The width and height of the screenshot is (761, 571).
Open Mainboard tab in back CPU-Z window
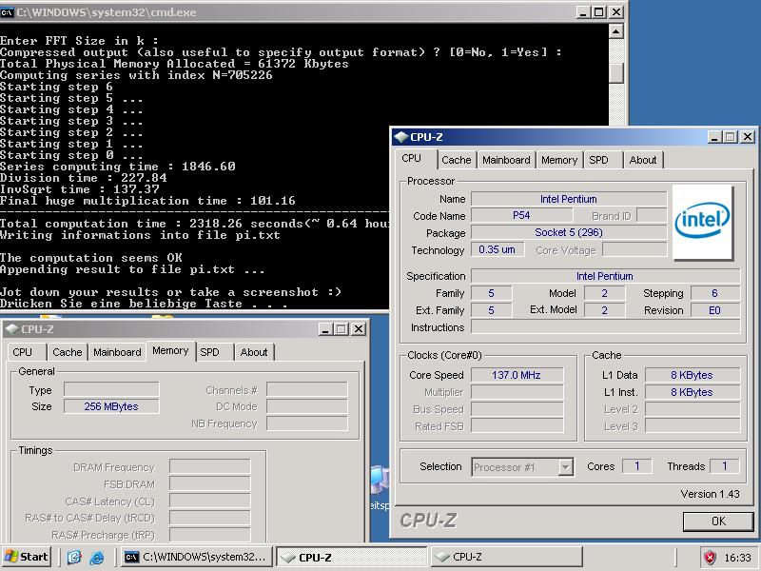(117, 352)
